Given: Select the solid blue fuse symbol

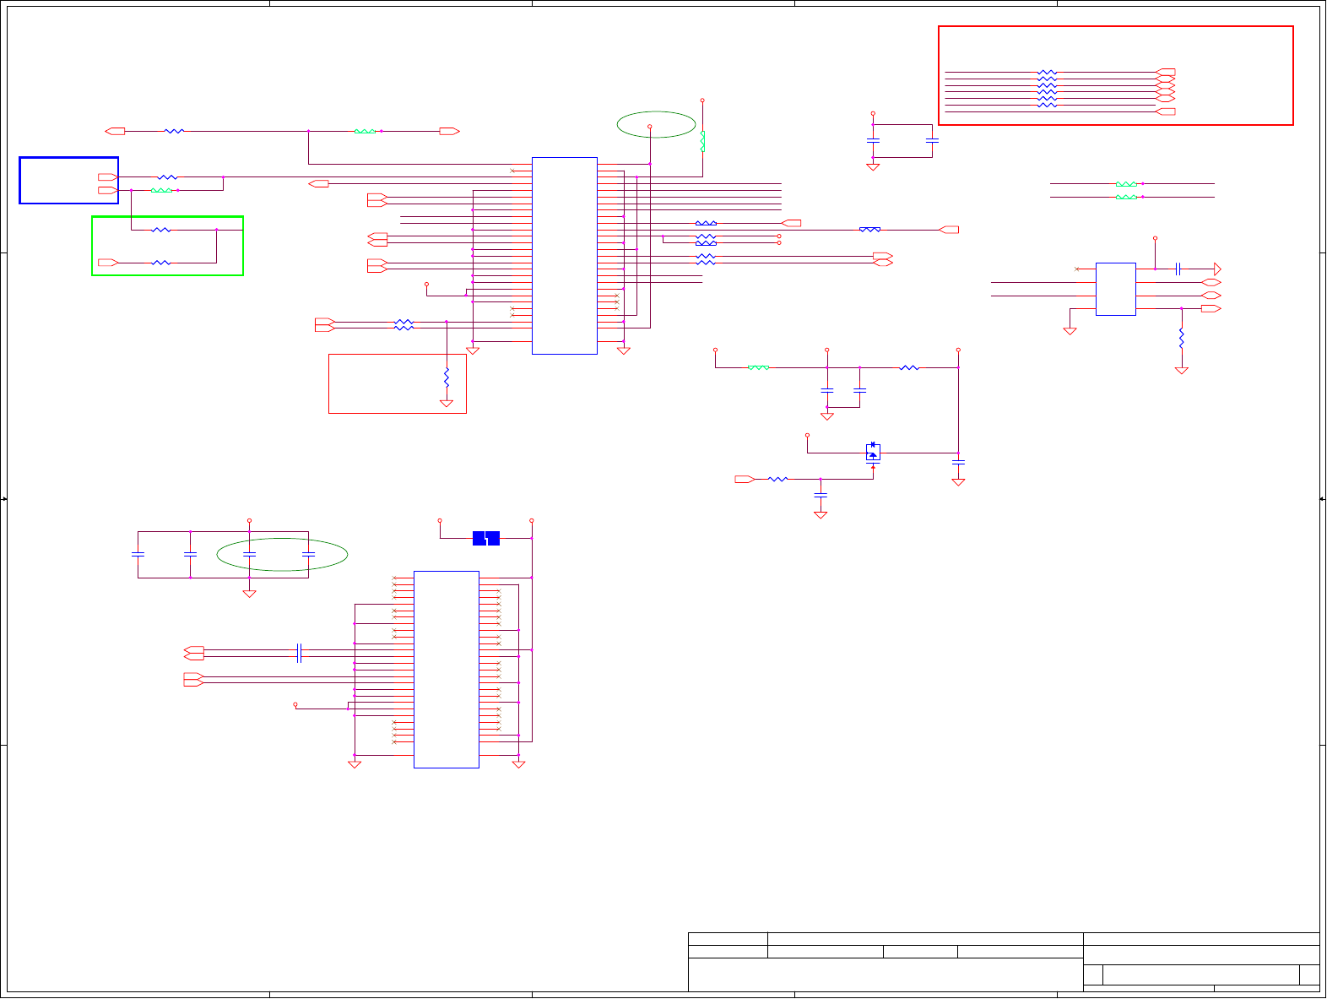Looking at the screenshot, I should tap(486, 538).
